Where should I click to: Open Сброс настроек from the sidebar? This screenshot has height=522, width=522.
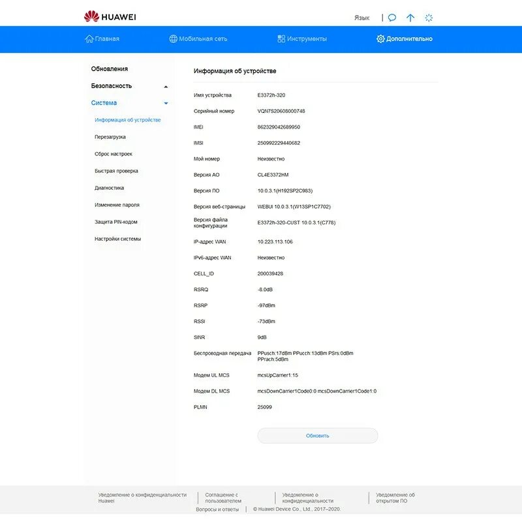114,154
